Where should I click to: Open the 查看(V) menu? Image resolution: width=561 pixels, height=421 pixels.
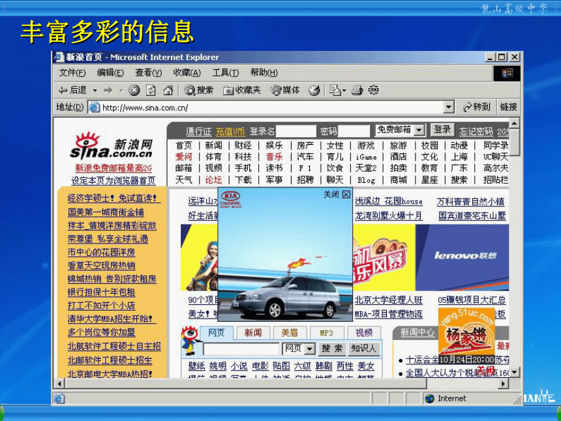[x=148, y=73]
